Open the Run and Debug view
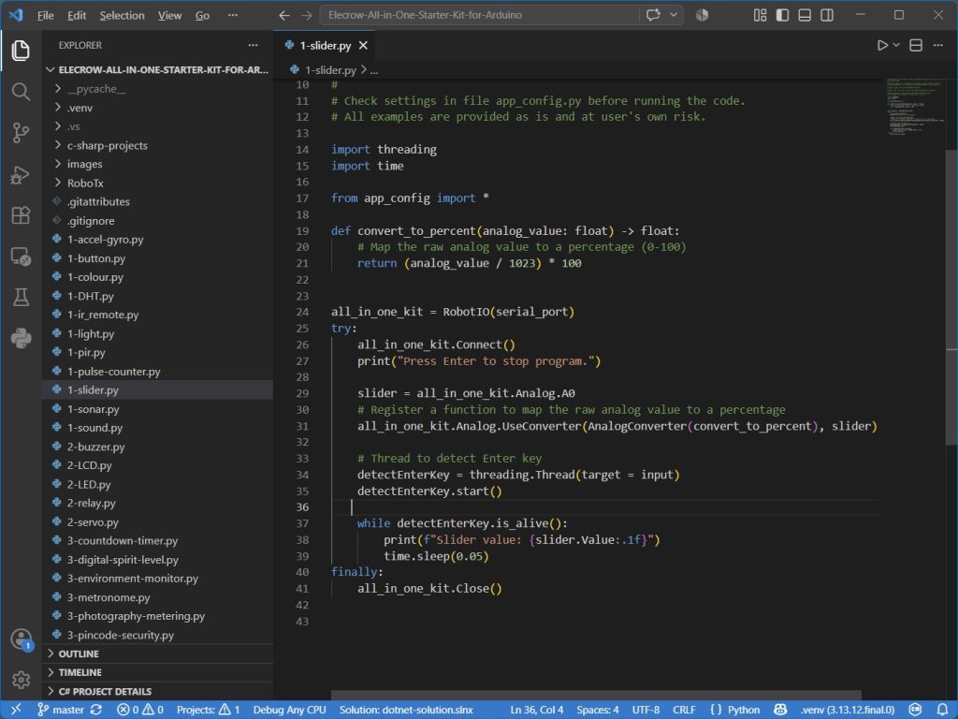 21,175
